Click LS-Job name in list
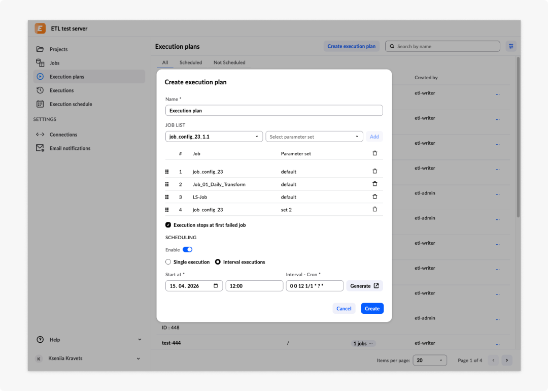 coord(199,197)
